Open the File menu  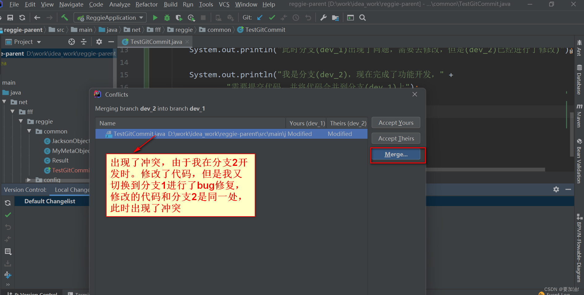14,4
